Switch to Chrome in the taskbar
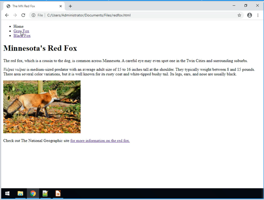Viewport: 264px width, 200px height. pyautogui.click(x=33, y=194)
